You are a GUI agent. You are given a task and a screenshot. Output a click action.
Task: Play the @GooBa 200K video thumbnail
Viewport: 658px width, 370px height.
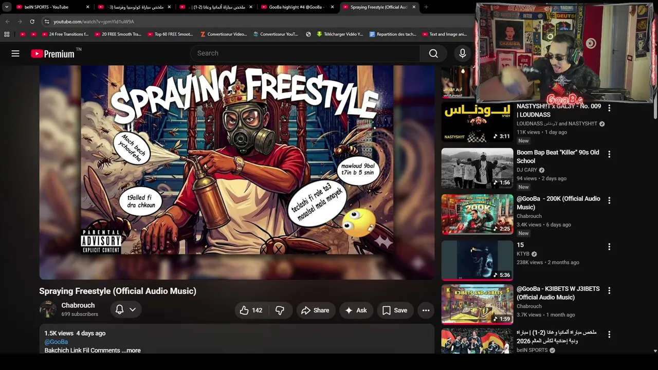477,214
